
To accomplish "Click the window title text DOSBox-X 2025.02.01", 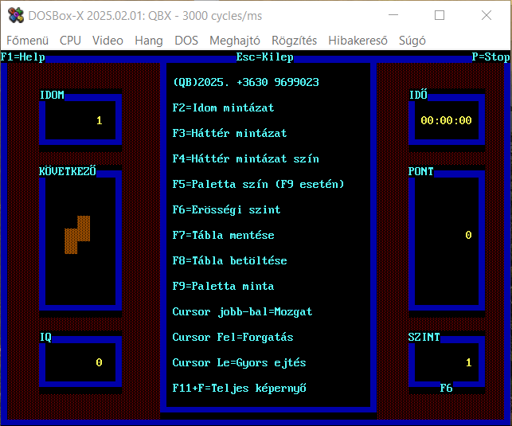I will [x=85, y=16].
